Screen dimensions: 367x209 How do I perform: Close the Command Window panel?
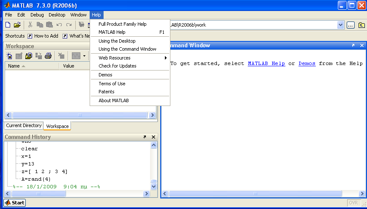tap(362, 45)
